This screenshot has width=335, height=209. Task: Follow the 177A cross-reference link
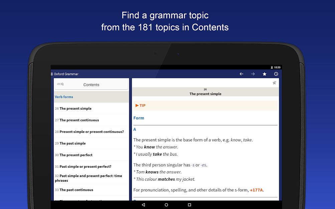pyautogui.click(x=257, y=190)
